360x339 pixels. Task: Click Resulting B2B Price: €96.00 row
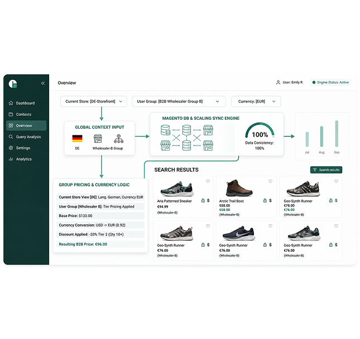(x=100, y=244)
